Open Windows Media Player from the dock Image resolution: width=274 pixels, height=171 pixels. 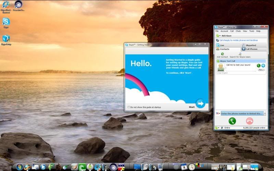tap(43, 167)
